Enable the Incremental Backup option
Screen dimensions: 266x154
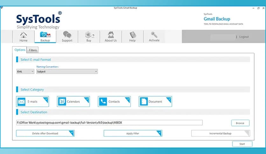coord(220,133)
